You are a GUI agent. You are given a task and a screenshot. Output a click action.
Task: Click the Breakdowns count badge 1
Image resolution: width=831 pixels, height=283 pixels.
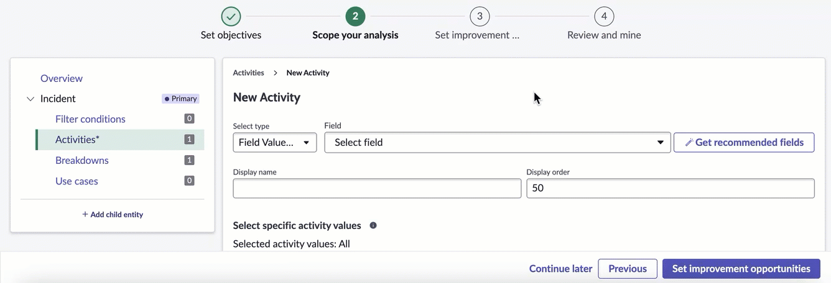189,160
